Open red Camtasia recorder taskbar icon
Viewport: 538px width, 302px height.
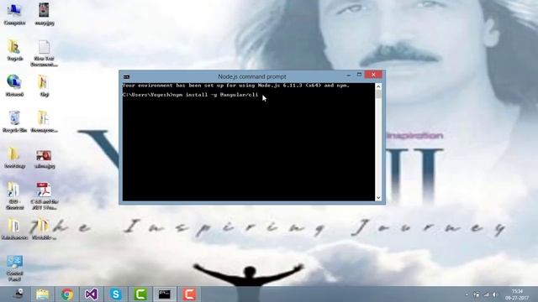coord(189,294)
